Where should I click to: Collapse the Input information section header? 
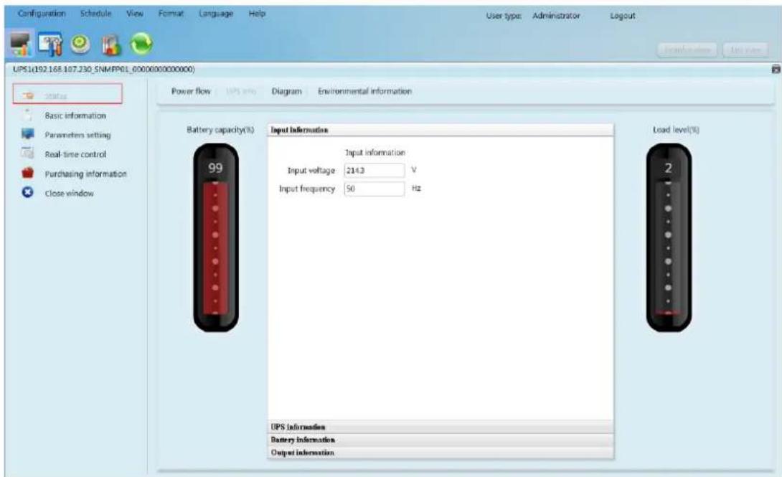pyautogui.click(x=441, y=130)
